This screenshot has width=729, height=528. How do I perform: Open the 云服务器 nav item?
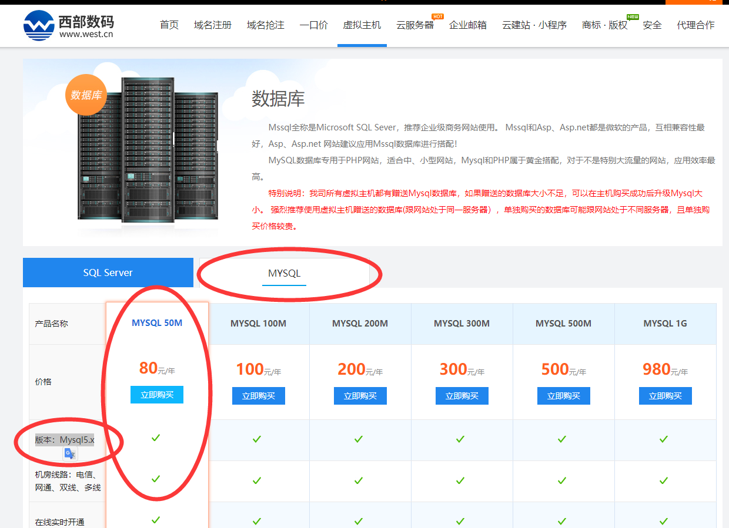point(415,25)
